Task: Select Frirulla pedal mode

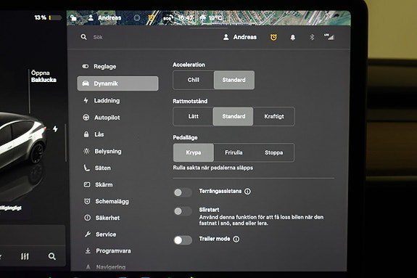Action: [234, 152]
